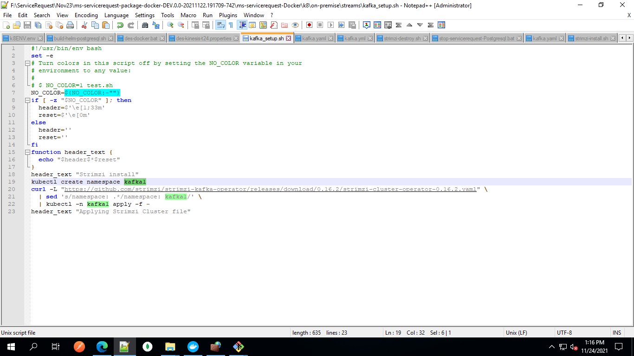Click the Print icon in the toolbar
This screenshot has height=356, width=634.
coord(70,25)
